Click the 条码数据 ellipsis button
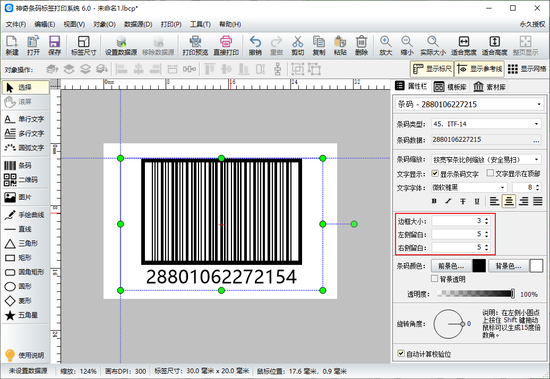Image resolution: width=550 pixels, height=379 pixels. point(536,140)
